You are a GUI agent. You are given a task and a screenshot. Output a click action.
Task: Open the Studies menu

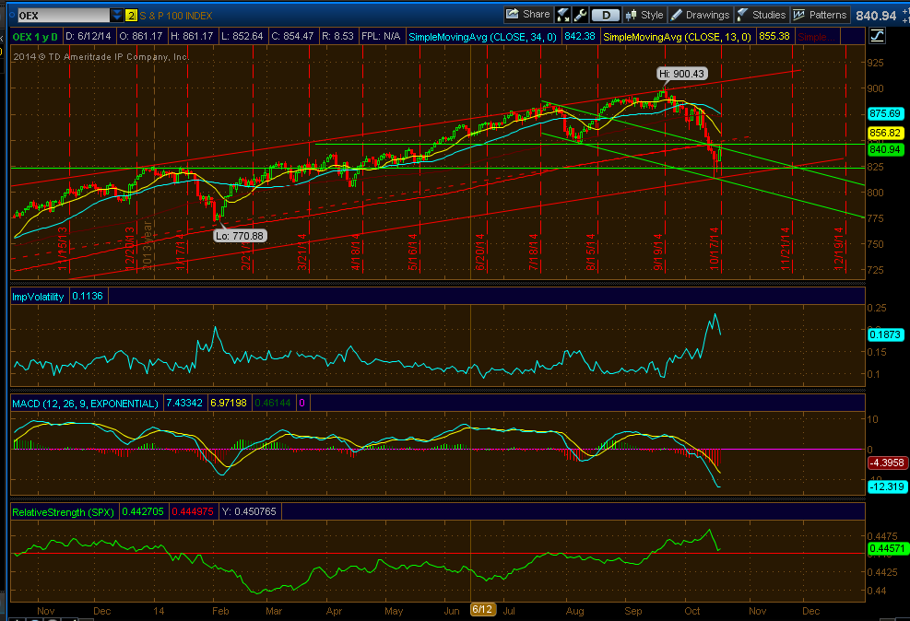point(761,15)
